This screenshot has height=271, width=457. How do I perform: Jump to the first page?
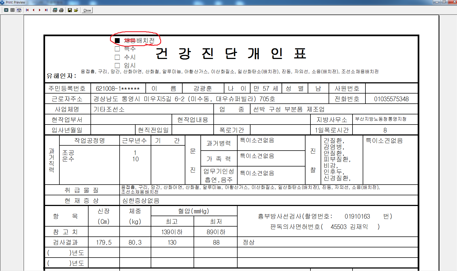(27, 10)
